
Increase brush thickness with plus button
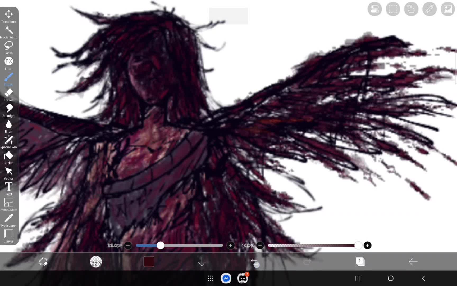(231, 245)
